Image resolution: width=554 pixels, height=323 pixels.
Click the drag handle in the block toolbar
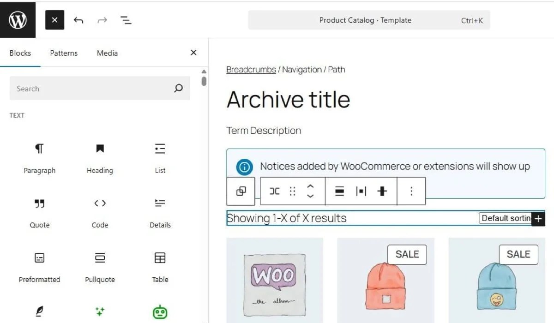292,191
